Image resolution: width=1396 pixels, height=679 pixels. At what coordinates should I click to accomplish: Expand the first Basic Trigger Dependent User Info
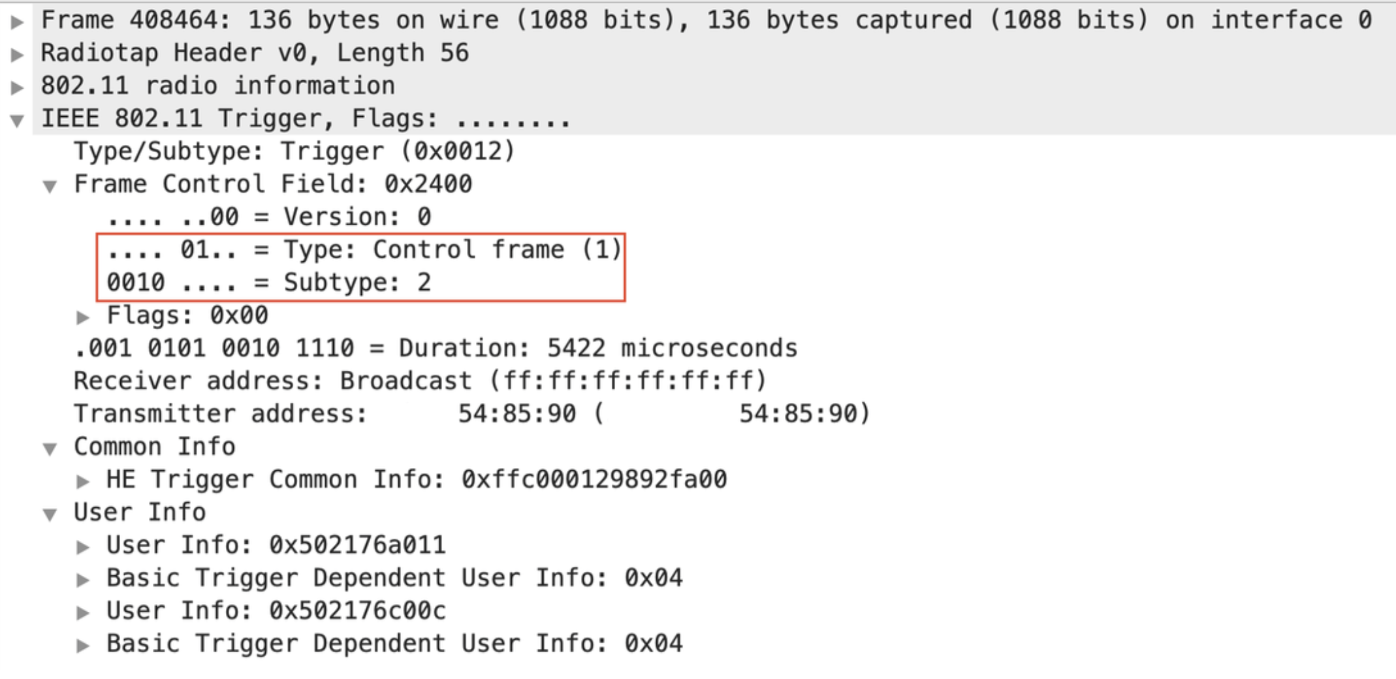83,577
